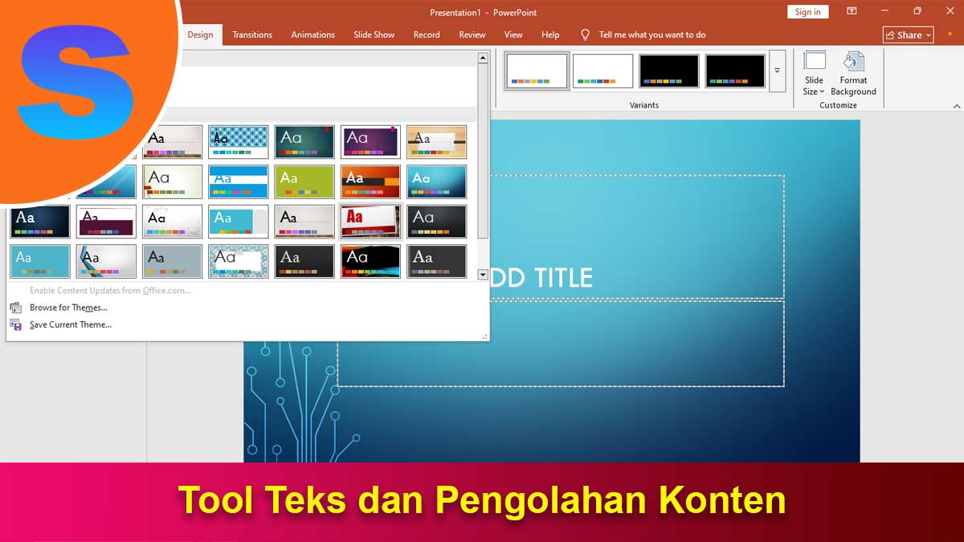The image size is (964, 542).
Task: Switch to the View tab
Action: pos(513,35)
